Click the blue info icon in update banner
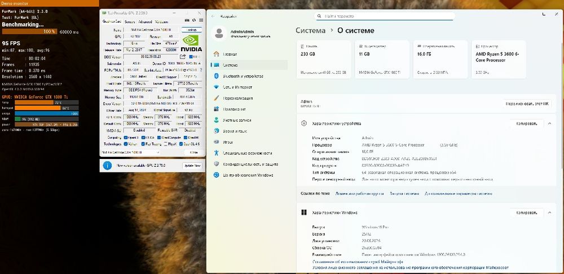Image resolution: width=564 pixels, height=274 pixels. click(107, 165)
